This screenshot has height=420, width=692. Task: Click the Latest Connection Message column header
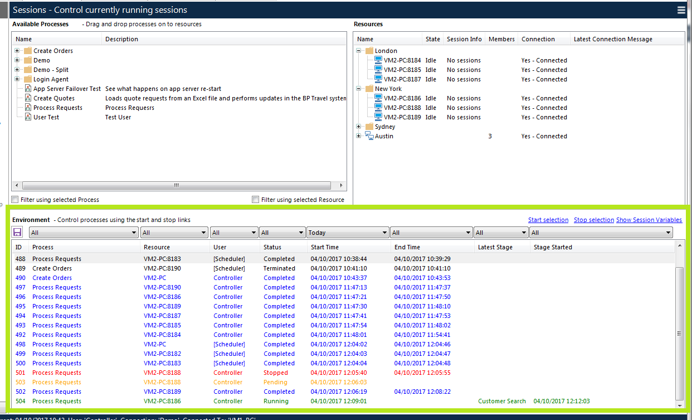[627, 39]
